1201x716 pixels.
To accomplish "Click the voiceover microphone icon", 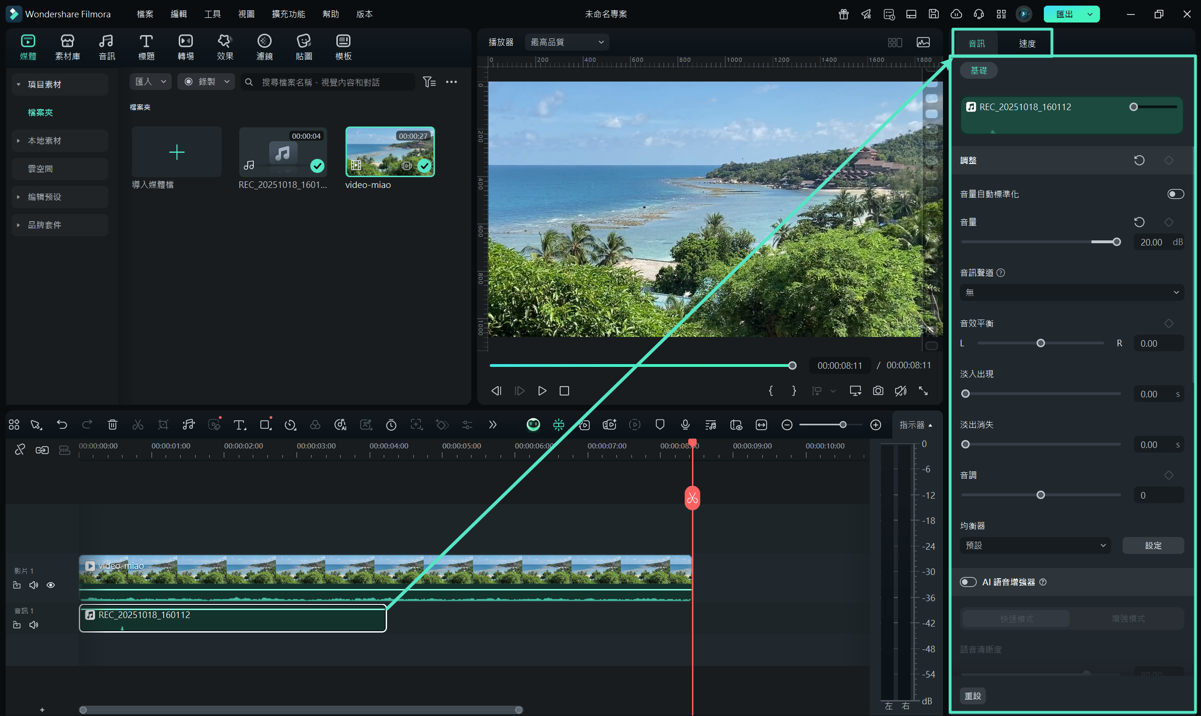I will pyautogui.click(x=685, y=425).
